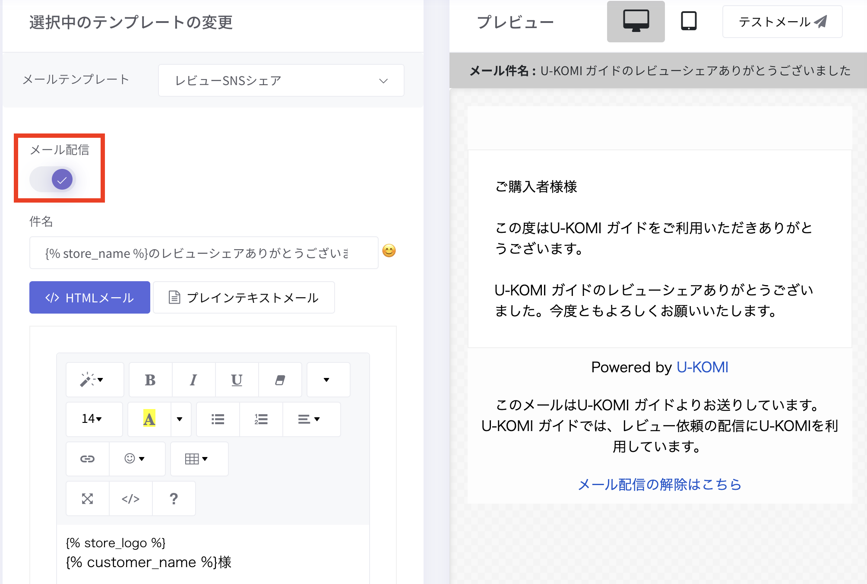Open the font size 14 dropdown

(x=92, y=419)
